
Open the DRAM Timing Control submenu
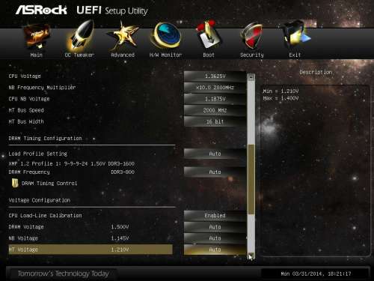point(49,184)
